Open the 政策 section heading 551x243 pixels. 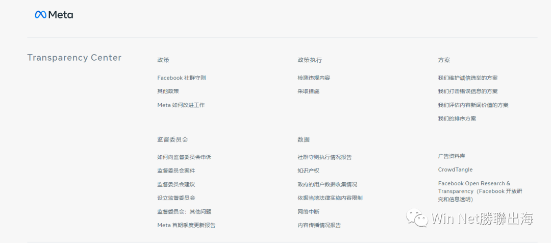point(163,60)
